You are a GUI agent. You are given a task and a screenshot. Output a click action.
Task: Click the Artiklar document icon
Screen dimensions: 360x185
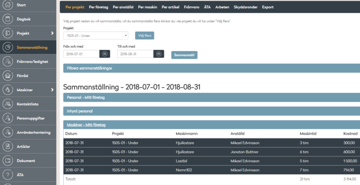[8, 146]
